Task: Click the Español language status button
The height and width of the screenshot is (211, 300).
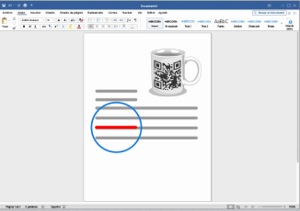Action: click(x=56, y=206)
